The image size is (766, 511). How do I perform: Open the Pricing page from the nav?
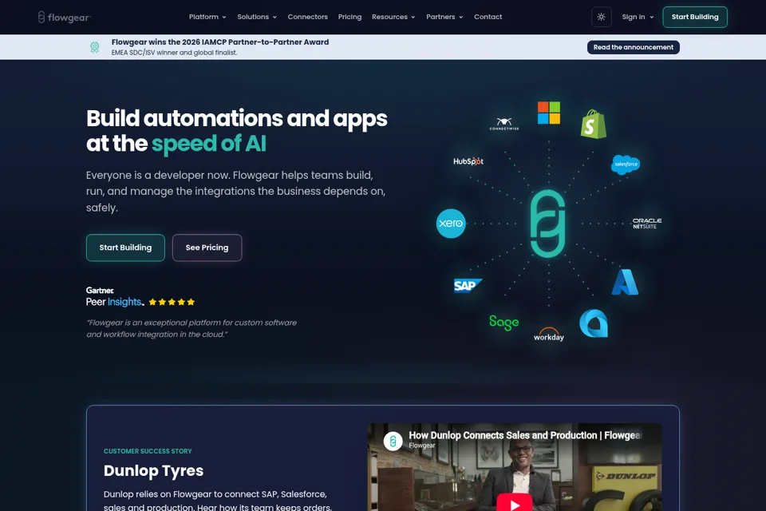(x=349, y=17)
